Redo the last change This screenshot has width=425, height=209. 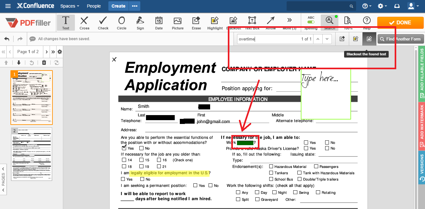[20, 39]
